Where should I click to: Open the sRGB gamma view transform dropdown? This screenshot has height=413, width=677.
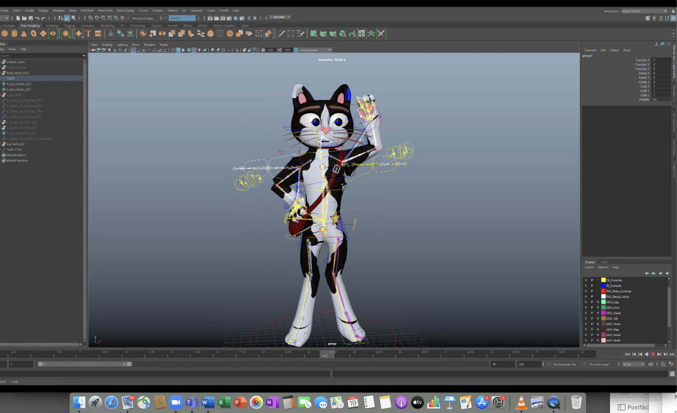[x=315, y=50]
